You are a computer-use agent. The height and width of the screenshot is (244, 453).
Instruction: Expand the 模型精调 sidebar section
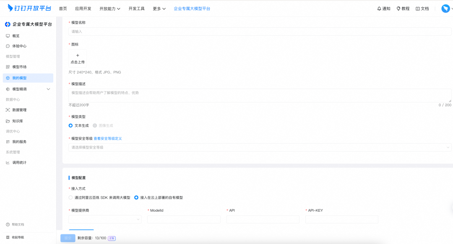[48, 89]
